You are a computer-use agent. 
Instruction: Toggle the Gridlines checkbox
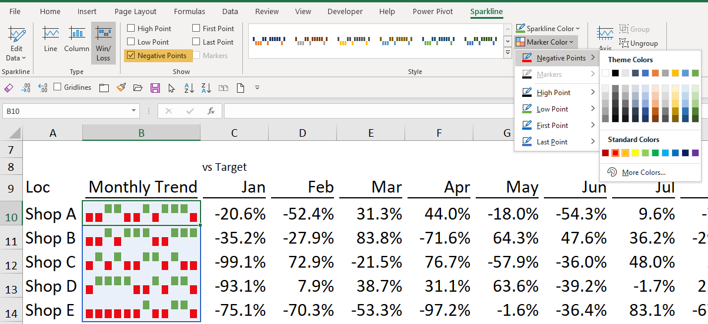pos(58,87)
